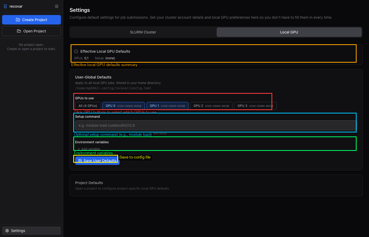Viewport: 369px width, 237px height.
Task: Select the Local GPU tab
Action: point(289,32)
